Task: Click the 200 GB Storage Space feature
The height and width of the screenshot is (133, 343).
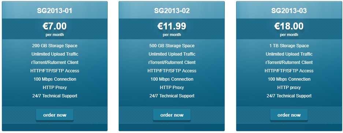Action: (x=55, y=46)
